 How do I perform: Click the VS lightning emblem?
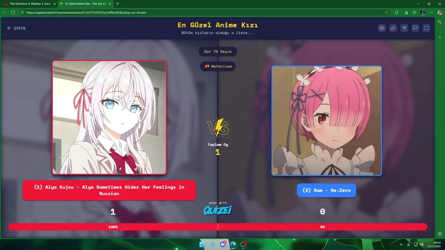218,128
